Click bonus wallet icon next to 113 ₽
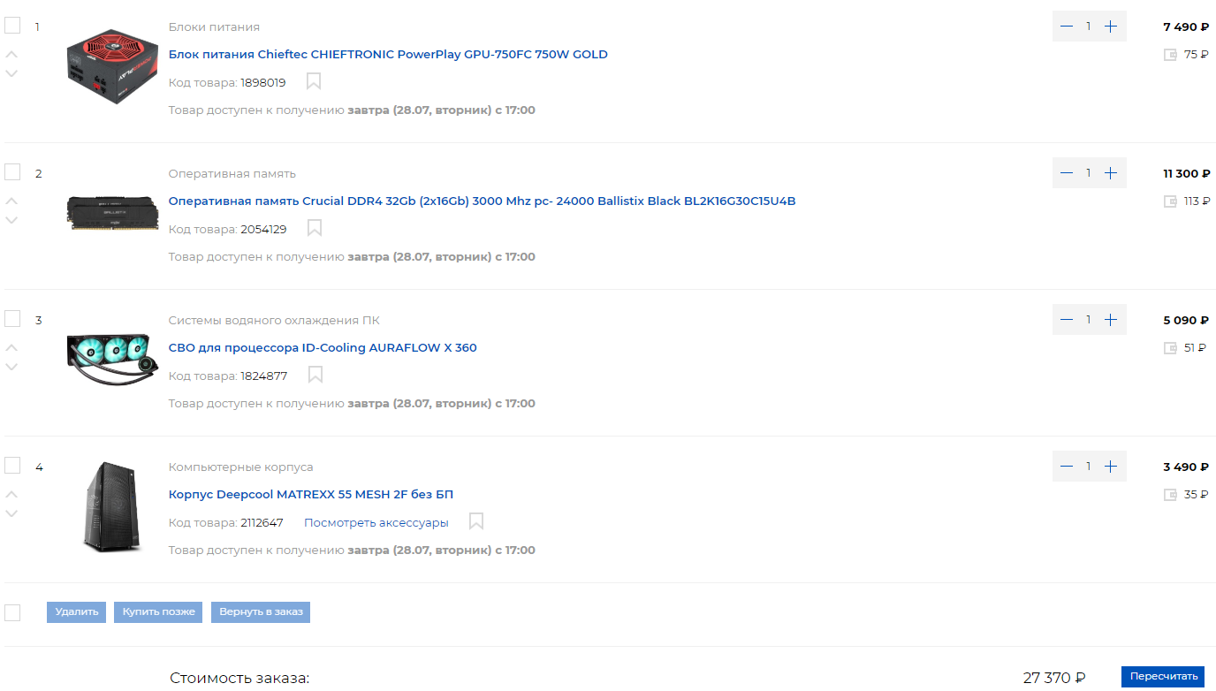 (x=1171, y=201)
